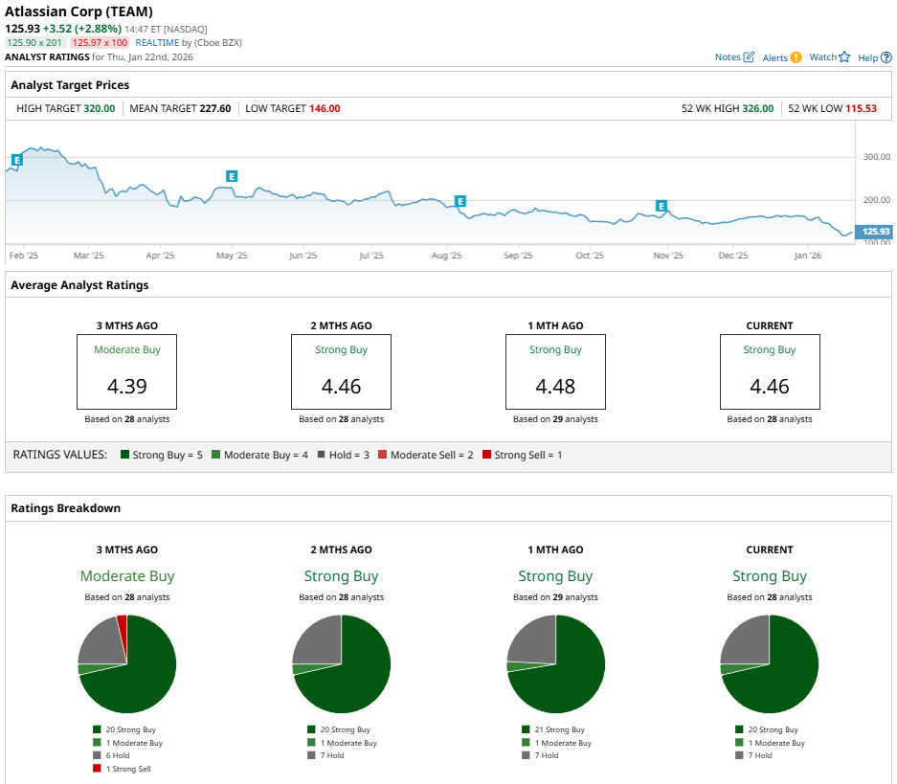897x784 pixels.
Task: Click the Current ratings breakdown pie chart
Action: (x=770, y=664)
